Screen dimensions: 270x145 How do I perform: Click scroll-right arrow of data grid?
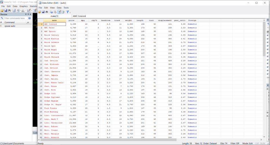261,140
